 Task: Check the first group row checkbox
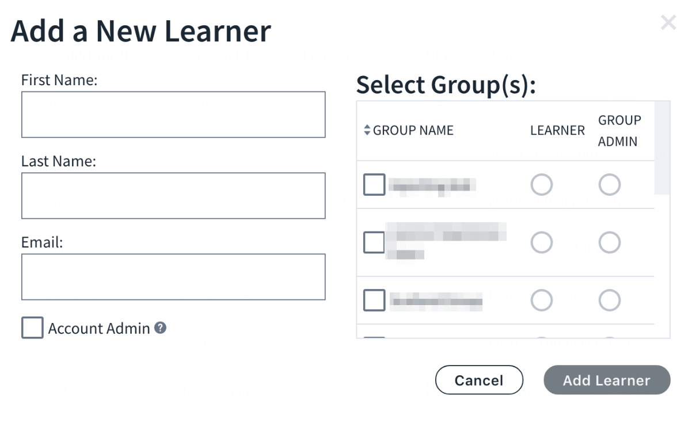pyautogui.click(x=374, y=185)
